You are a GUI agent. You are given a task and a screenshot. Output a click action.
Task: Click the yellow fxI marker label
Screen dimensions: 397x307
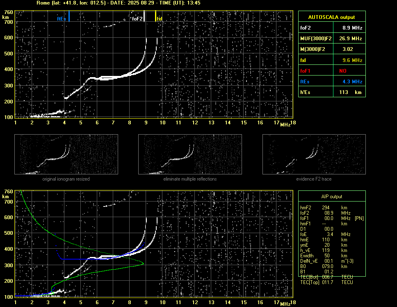[x=159, y=19]
